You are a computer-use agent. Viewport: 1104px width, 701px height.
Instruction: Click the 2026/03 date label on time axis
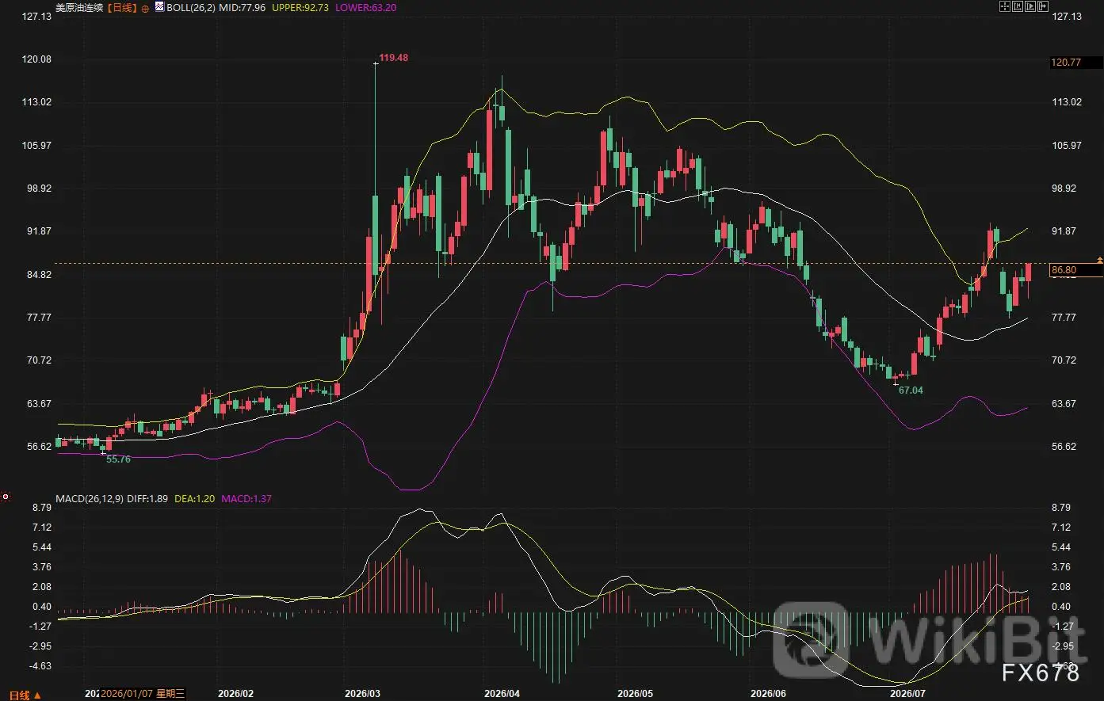[x=363, y=693]
